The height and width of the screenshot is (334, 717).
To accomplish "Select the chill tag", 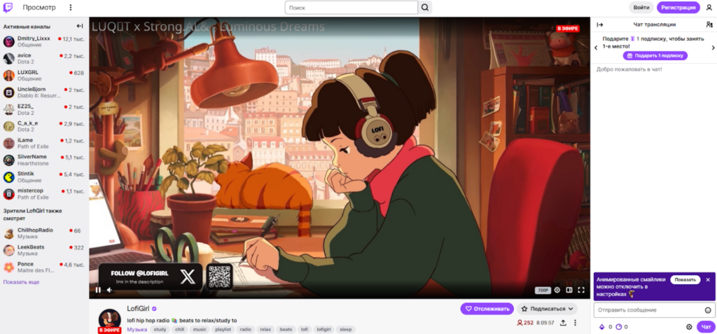I will click(x=180, y=329).
